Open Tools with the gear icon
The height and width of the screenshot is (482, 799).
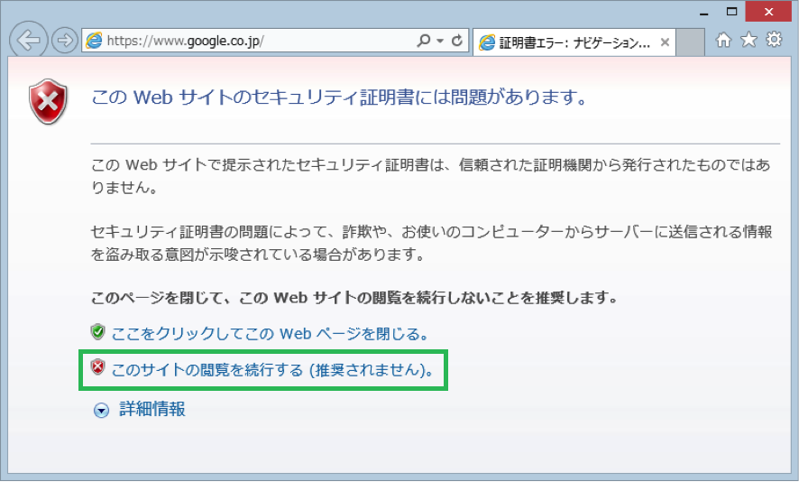774,40
